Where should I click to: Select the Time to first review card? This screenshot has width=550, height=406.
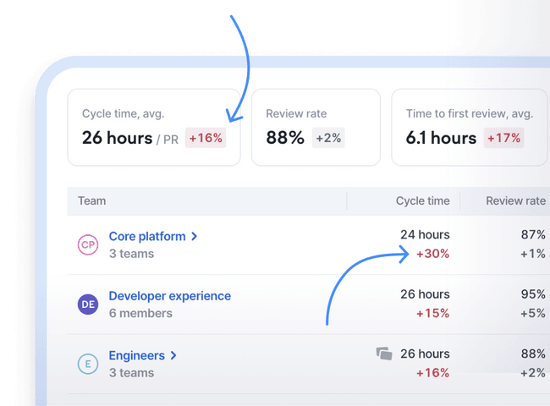coord(469,127)
